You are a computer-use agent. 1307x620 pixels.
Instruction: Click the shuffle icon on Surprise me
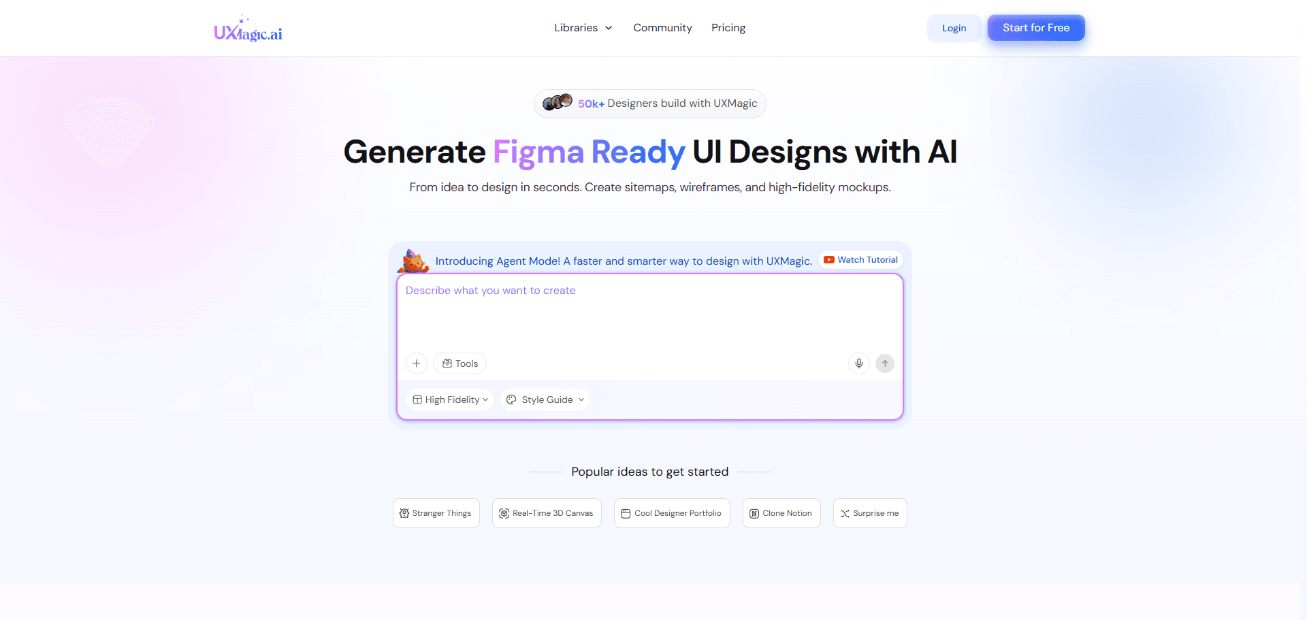[x=844, y=513]
